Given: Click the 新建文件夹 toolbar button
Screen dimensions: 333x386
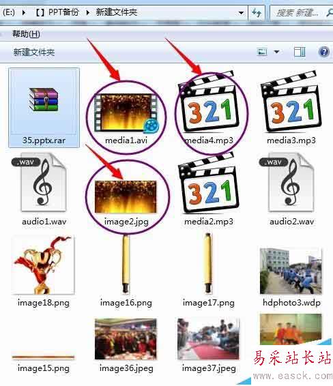Looking at the screenshot, I should click(33, 53).
